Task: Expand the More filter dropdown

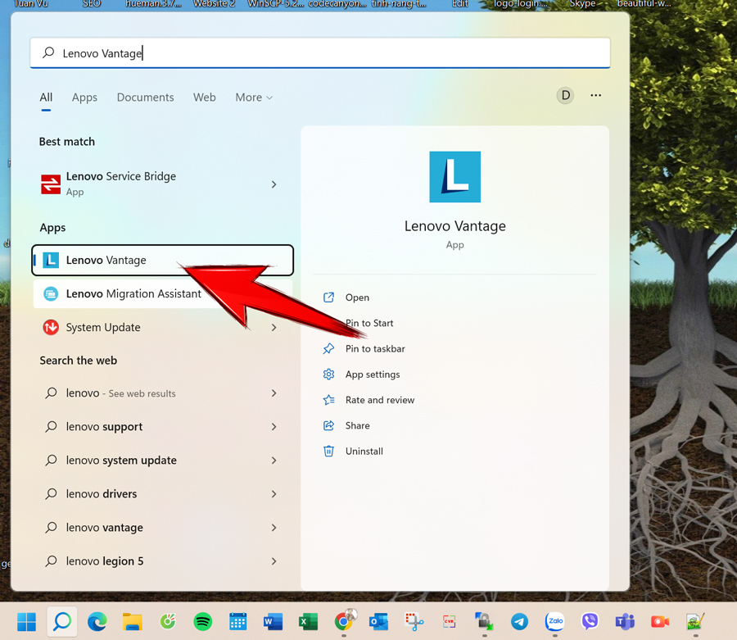Action: (x=254, y=98)
